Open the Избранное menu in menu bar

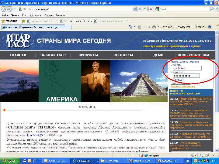point(36,15)
